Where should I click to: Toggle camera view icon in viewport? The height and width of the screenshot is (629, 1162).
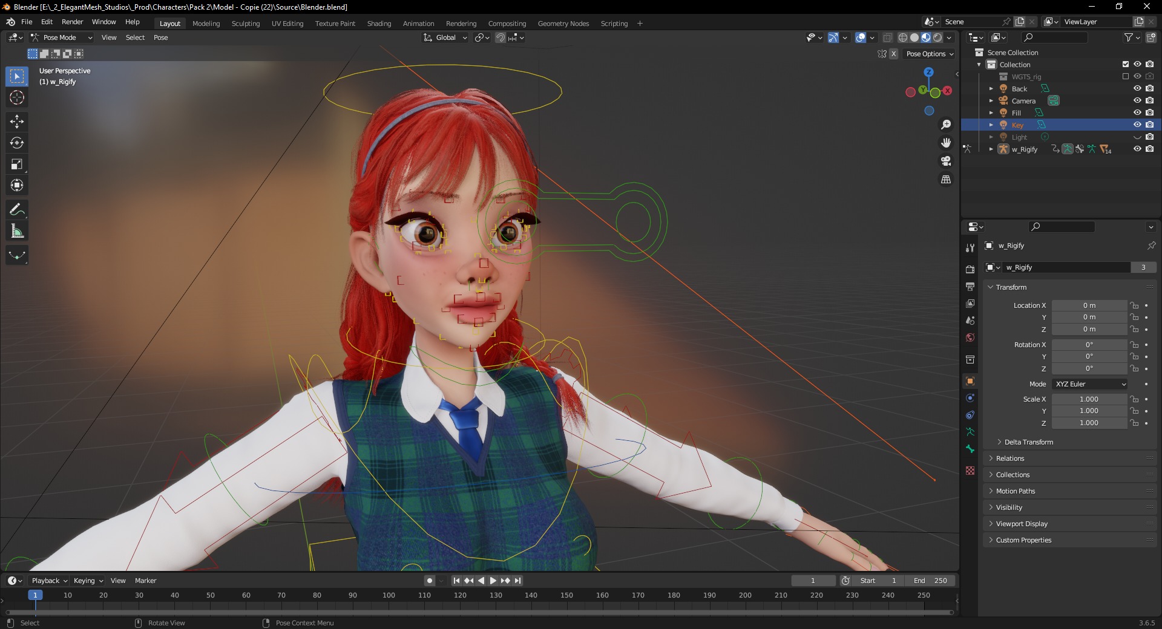tap(946, 161)
